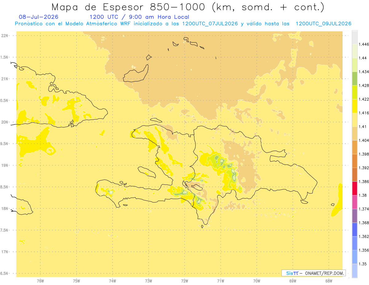Viewport: 369px width, 285px height.
Task: Click the '1200 UTC / 9:00 am Hora Local' text
Action: [x=139, y=17]
